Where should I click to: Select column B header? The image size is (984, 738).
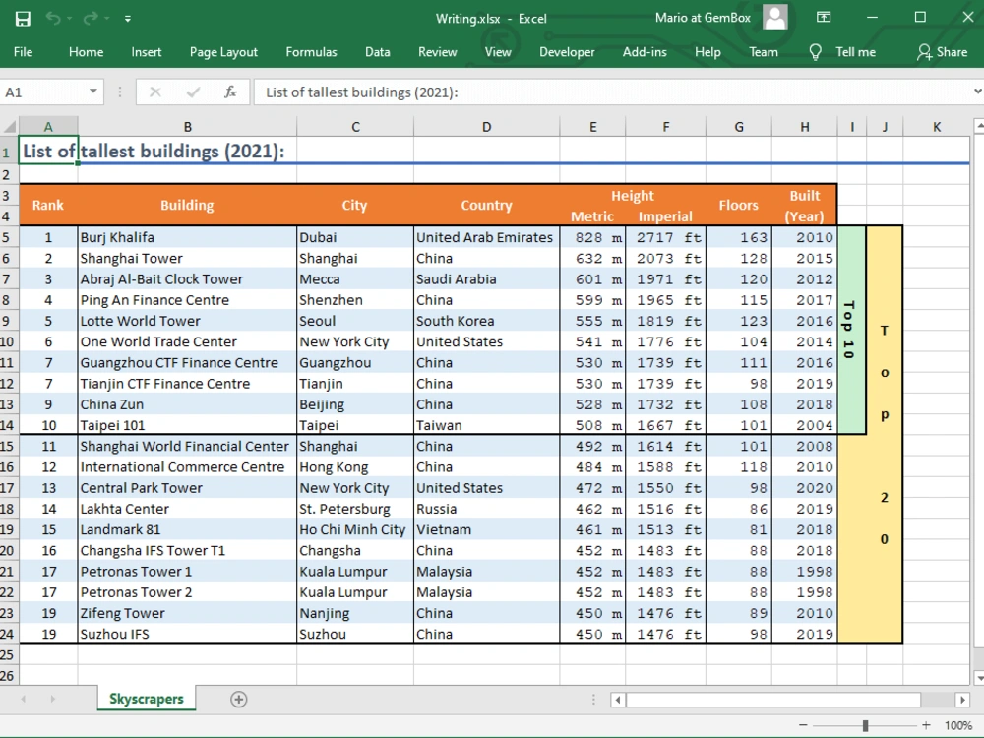point(187,127)
